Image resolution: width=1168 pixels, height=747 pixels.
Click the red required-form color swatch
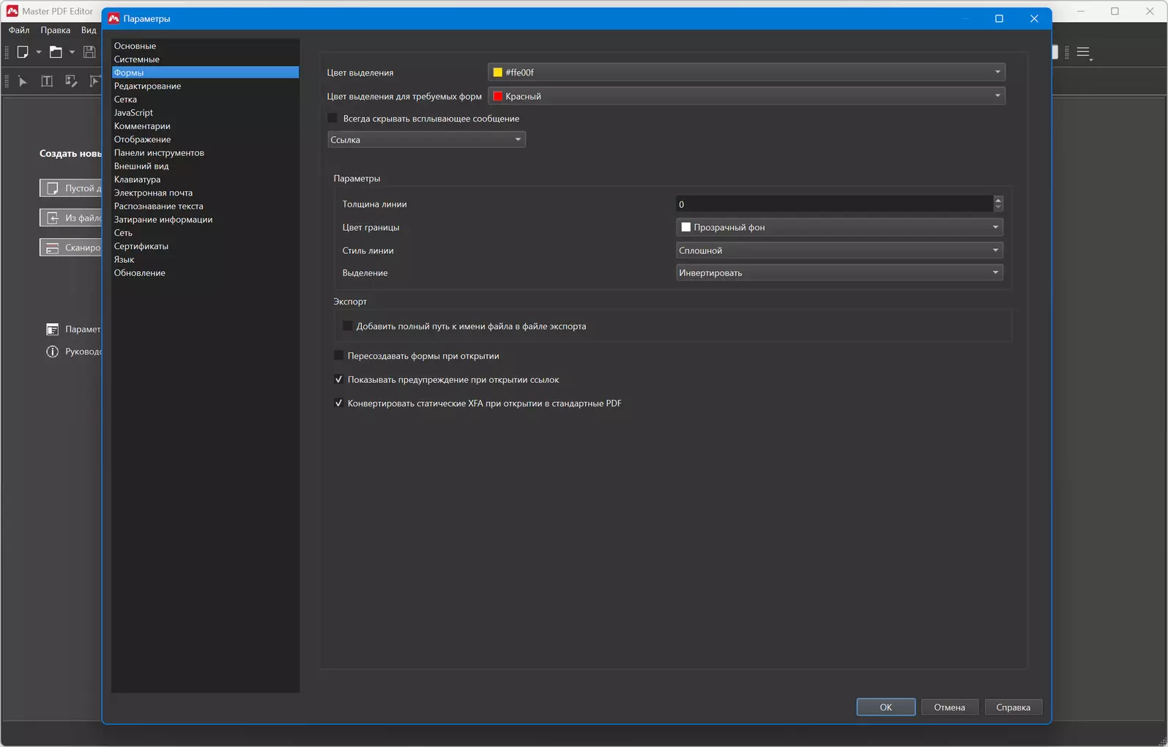point(498,96)
